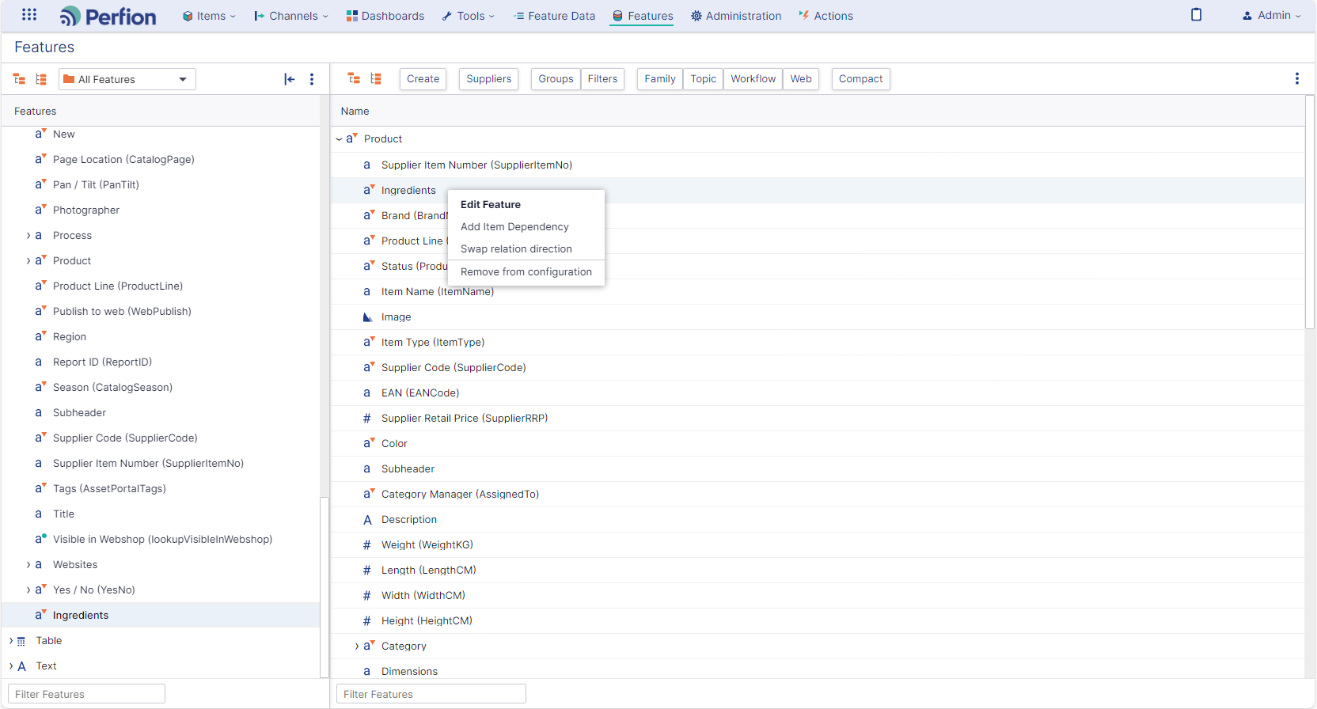
Task: Expand the Table node in left tree
Action: pyautogui.click(x=11, y=641)
